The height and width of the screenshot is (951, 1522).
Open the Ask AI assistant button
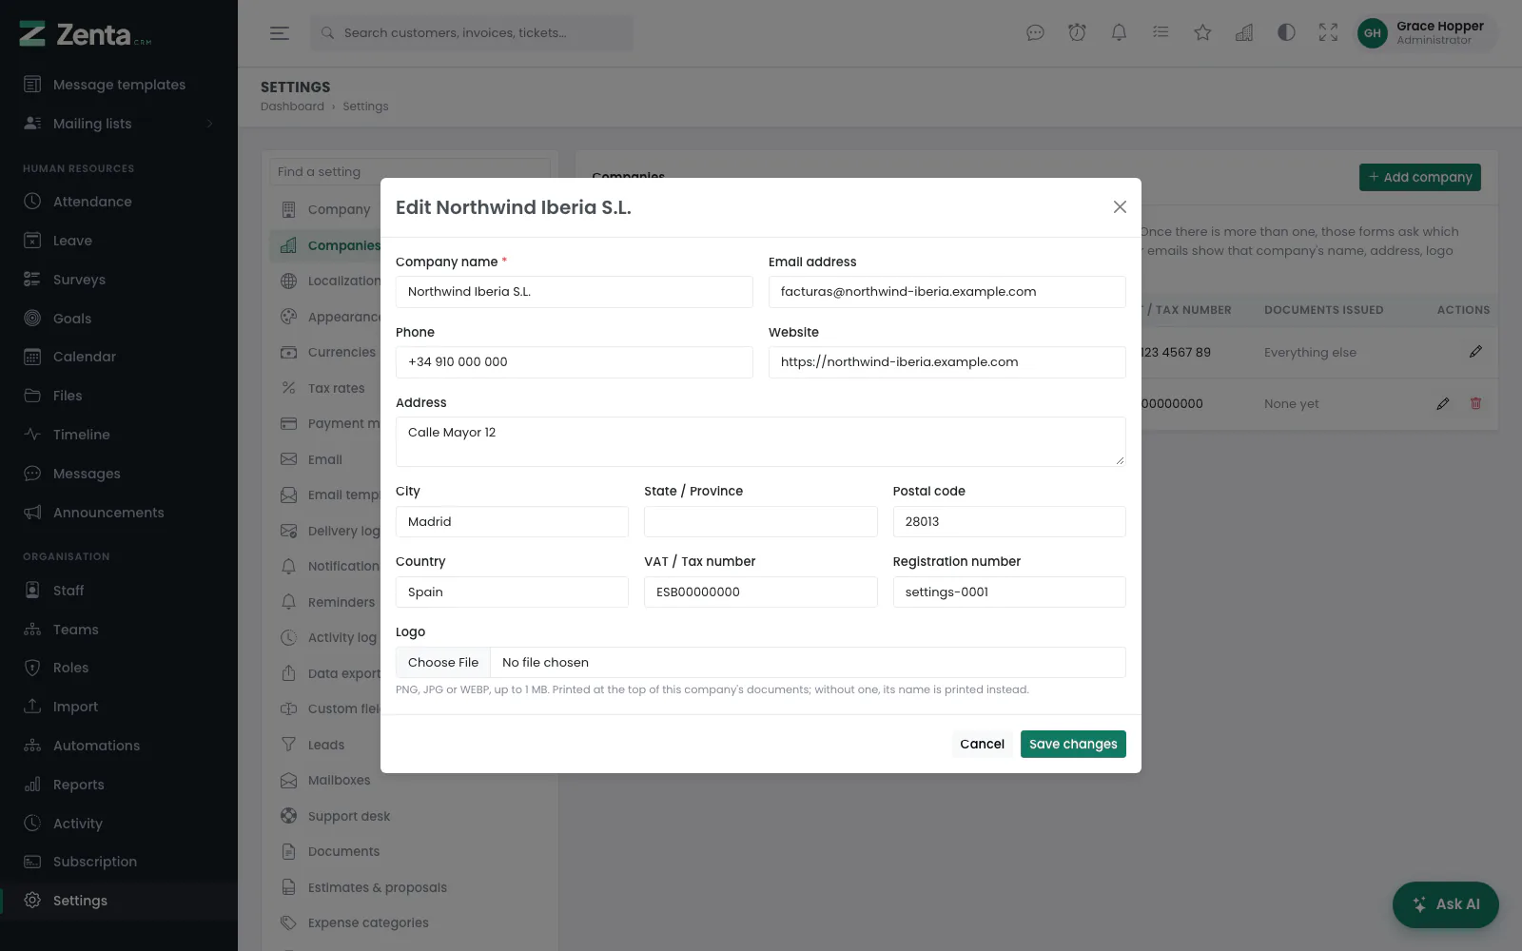(x=1446, y=904)
